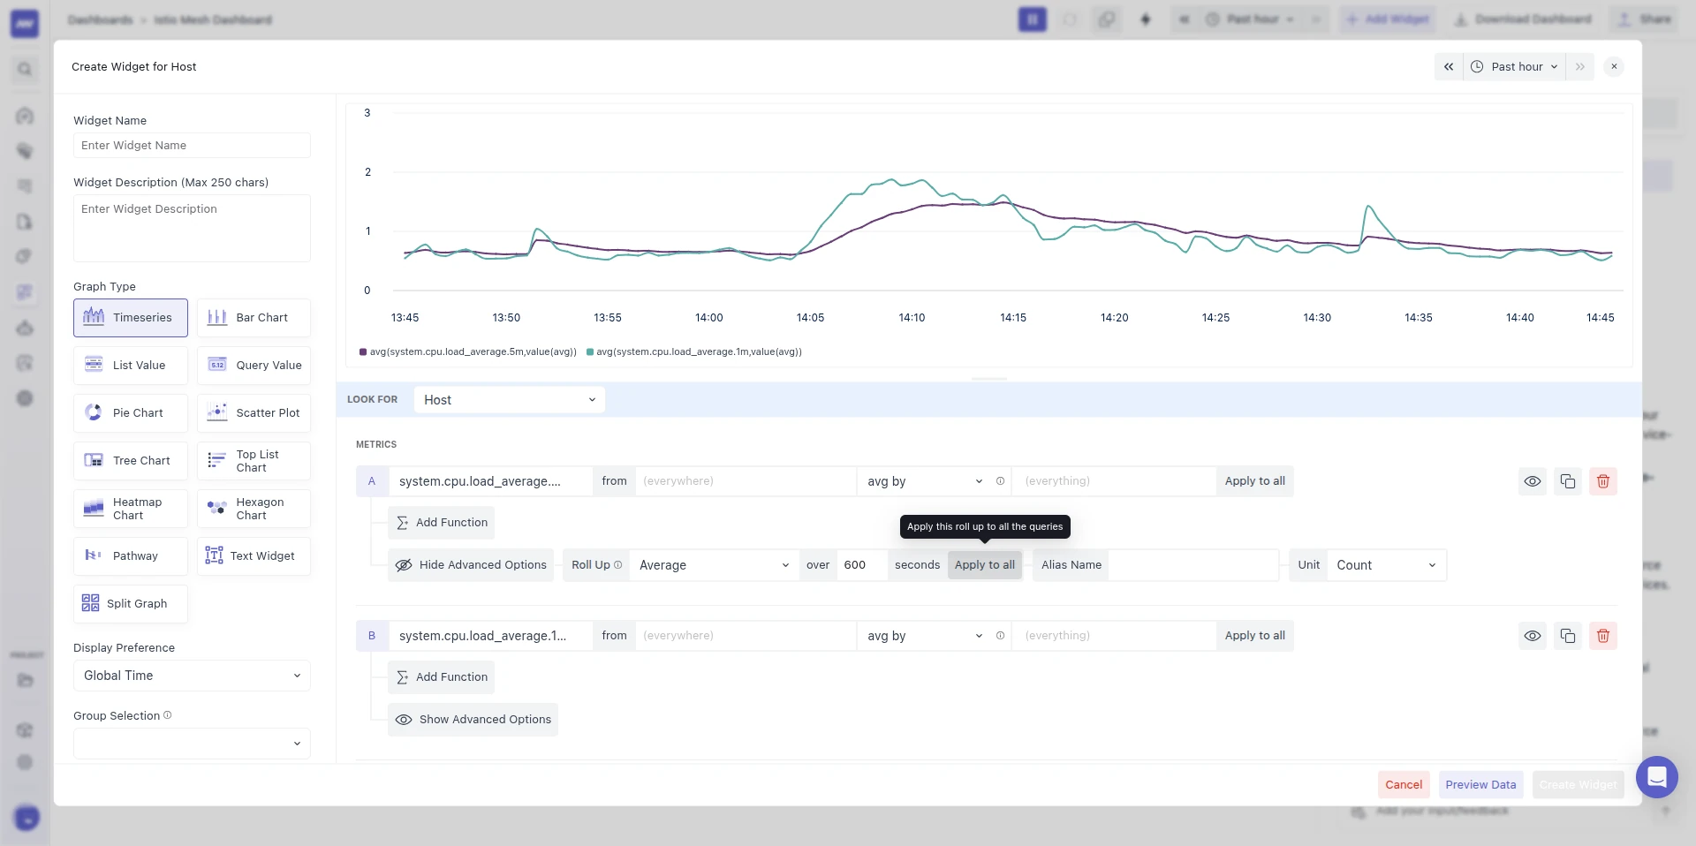Image resolution: width=1696 pixels, height=846 pixels.
Task: Duplicate query B with copy icon
Action: click(1568, 636)
